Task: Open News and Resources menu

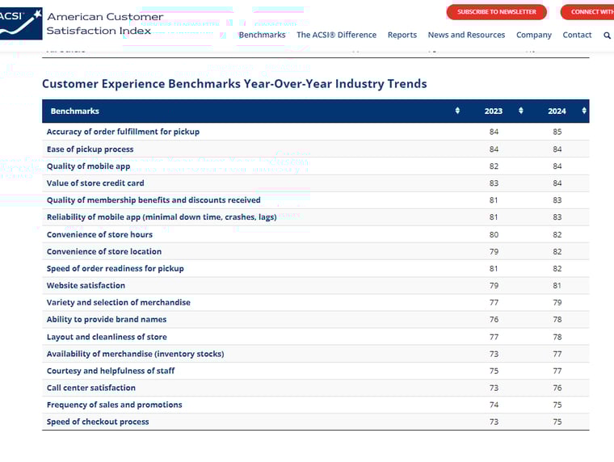Action: (466, 35)
